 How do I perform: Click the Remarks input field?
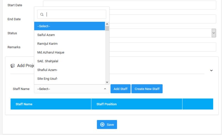(x=163, y=47)
